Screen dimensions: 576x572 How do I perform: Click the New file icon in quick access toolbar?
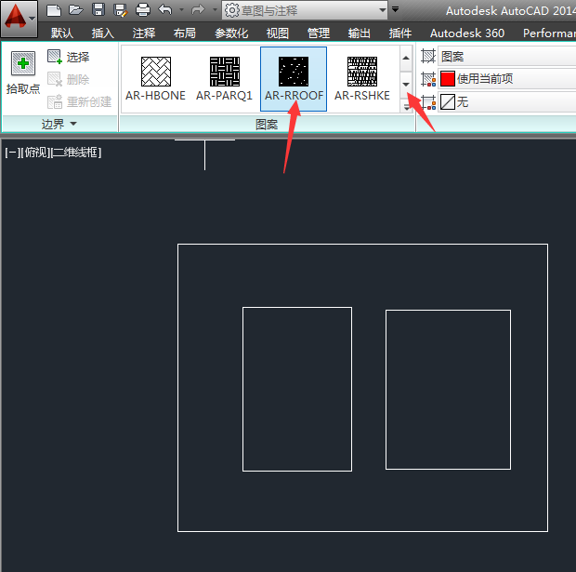click(54, 10)
